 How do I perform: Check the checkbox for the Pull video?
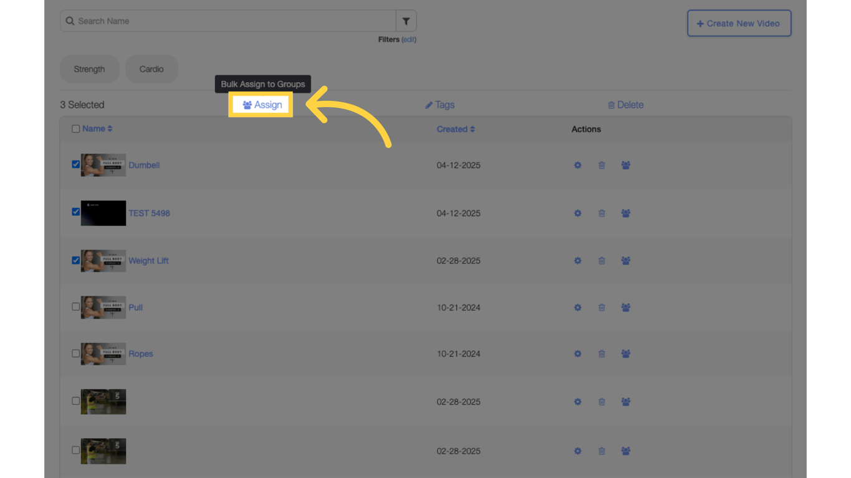coord(75,307)
